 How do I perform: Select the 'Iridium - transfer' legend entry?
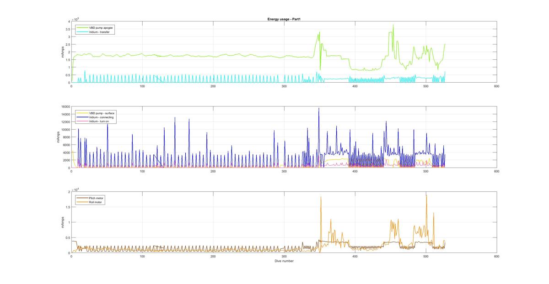click(x=100, y=32)
